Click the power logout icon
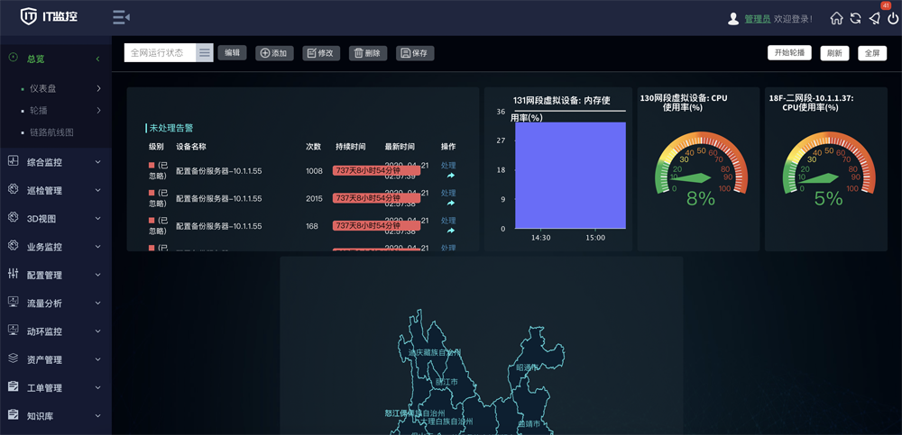The width and height of the screenshot is (902, 435). tap(893, 18)
